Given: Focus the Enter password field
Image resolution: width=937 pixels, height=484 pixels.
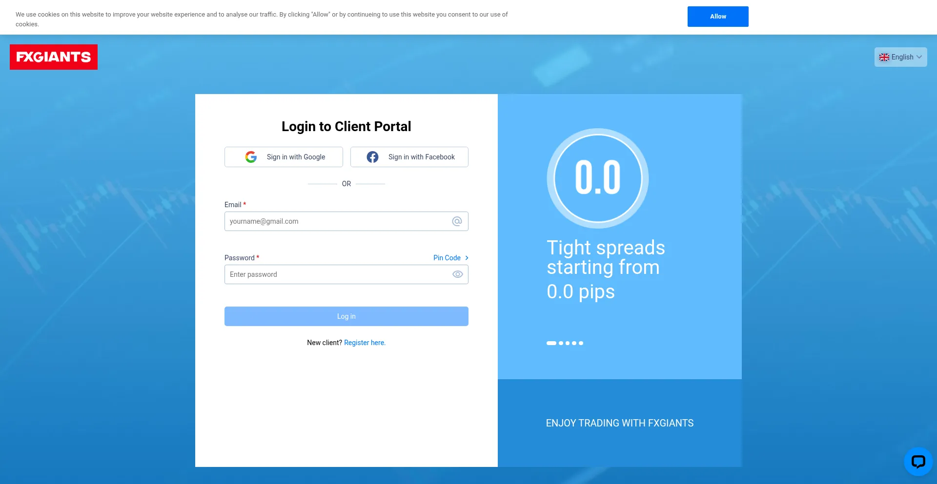Looking at the screenshot, I should [337, 274].
